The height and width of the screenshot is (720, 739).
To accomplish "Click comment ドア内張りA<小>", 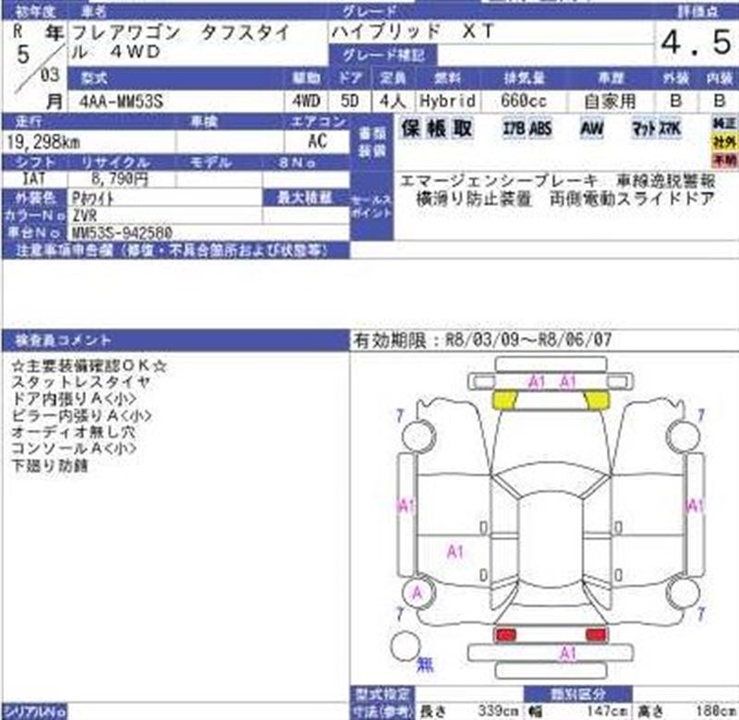I will pos(74,400).
